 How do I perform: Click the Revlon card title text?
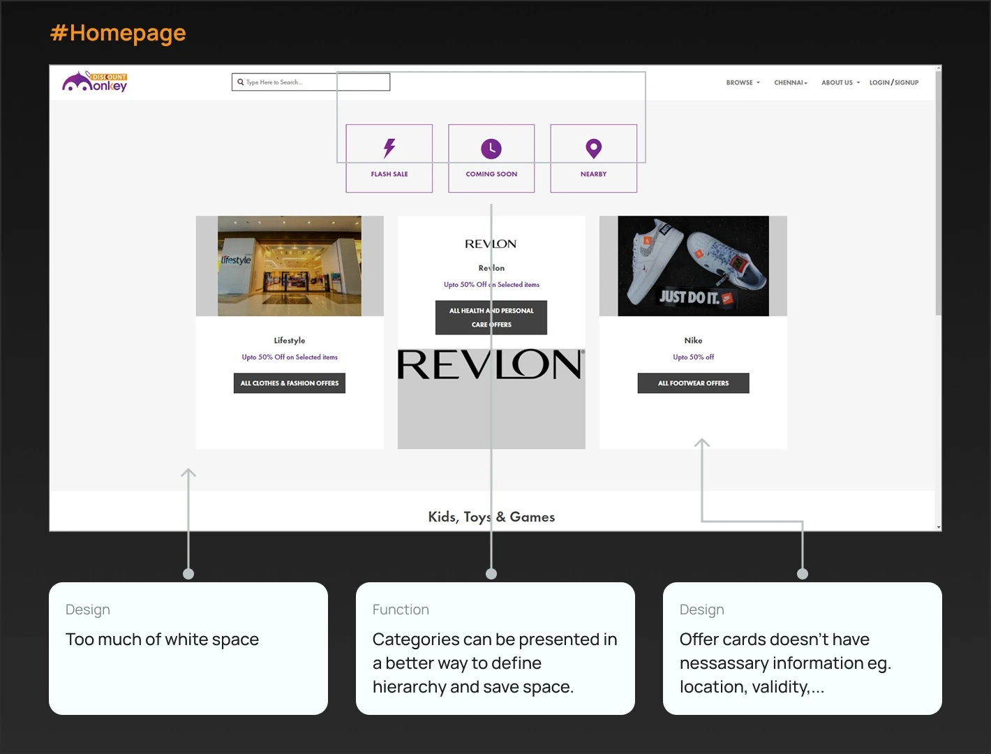tap(491, 268)
